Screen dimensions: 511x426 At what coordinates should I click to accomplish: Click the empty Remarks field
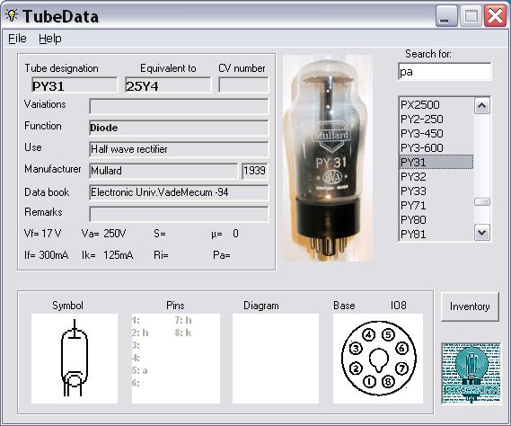click(179, 214)
